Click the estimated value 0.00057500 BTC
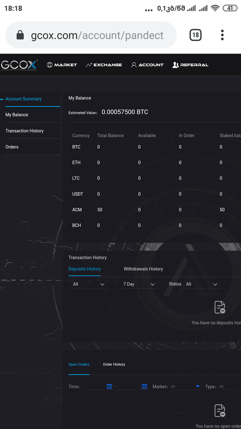This screenshot has width=241, height=429. point(125,112)
